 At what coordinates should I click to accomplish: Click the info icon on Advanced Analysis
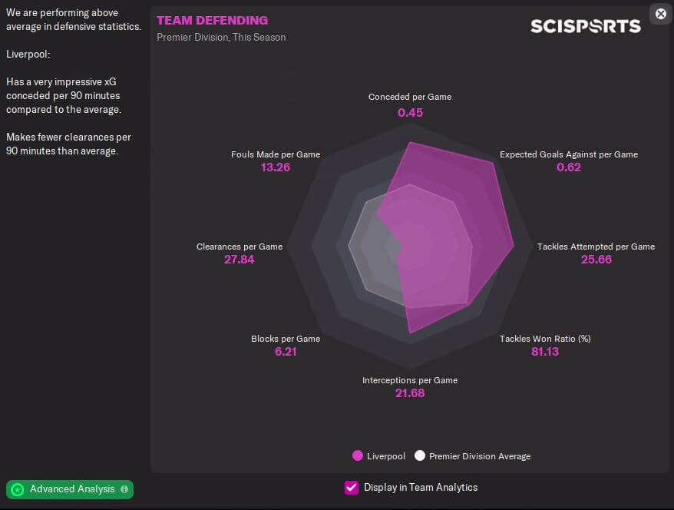(124, 489)
